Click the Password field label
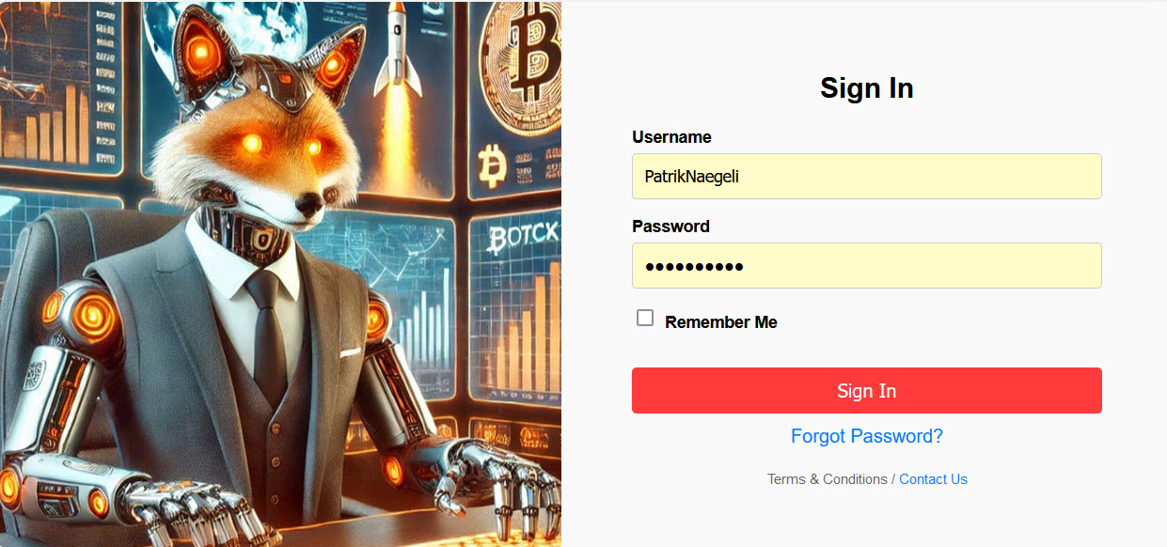 click(670, 227)
